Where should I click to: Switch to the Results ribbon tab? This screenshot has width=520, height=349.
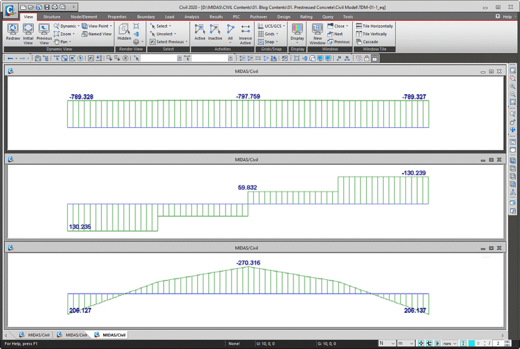pyautogui.click(x=216, y=16)
